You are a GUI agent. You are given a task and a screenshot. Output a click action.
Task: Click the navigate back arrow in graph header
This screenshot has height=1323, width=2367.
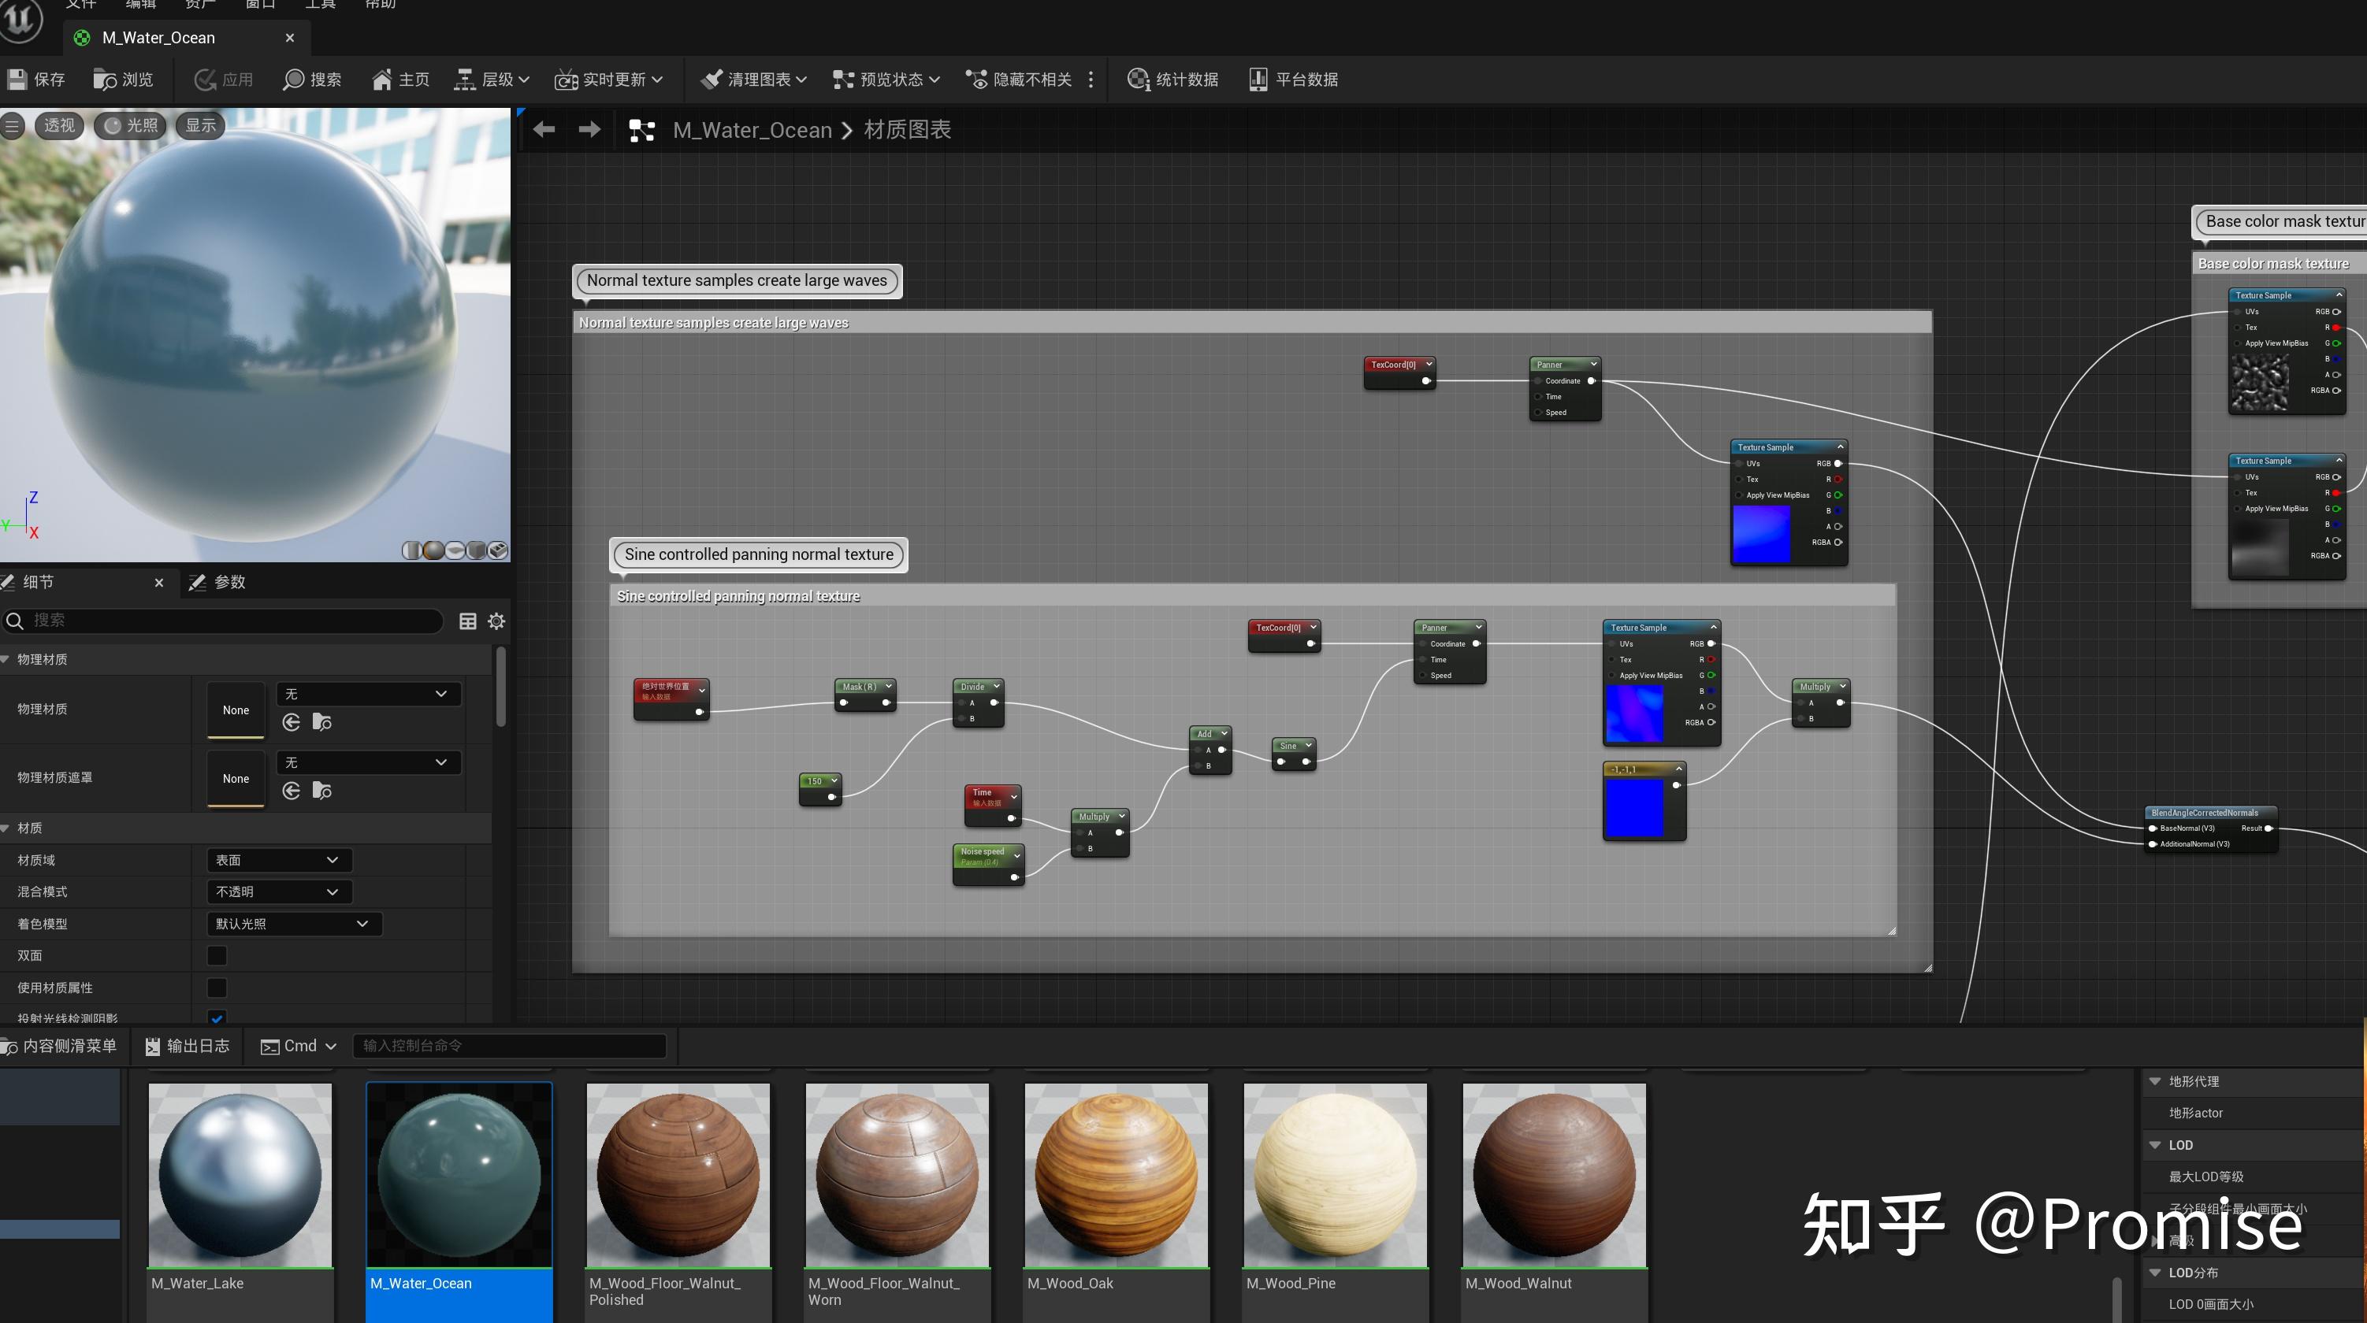(544, 129)
